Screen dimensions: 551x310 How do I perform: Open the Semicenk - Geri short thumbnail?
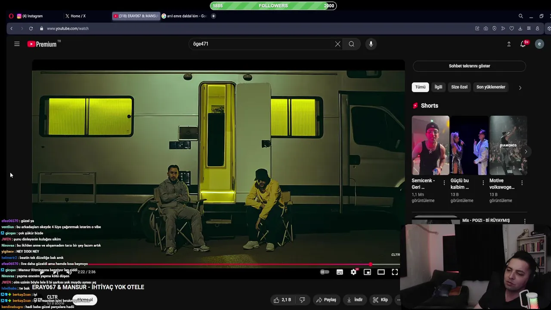[430, 145]
